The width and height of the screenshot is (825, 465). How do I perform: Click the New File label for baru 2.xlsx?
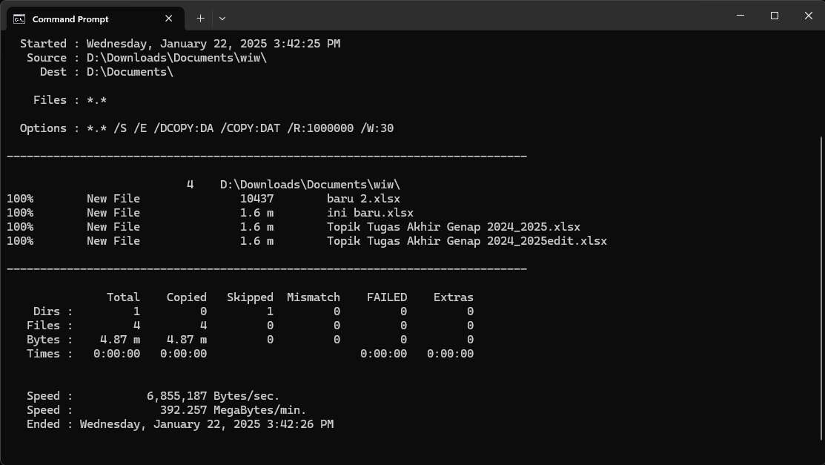tap(113, 199)
